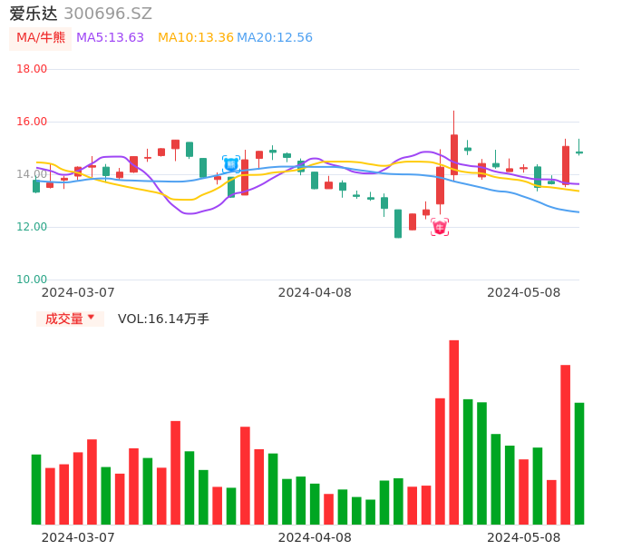Click the tall red candle peaking above 16.00
This screenshot has width=622, height=550.
(x=453, y=154)
